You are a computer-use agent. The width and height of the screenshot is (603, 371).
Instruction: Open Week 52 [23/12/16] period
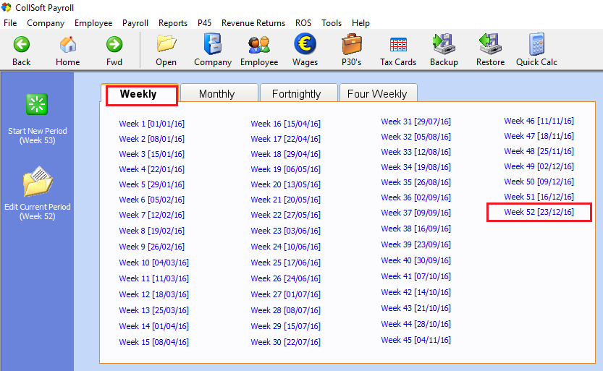[539, 212]
